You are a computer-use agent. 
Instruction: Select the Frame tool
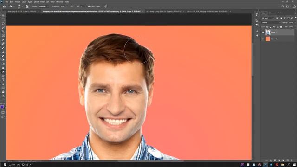click(3, 36)
